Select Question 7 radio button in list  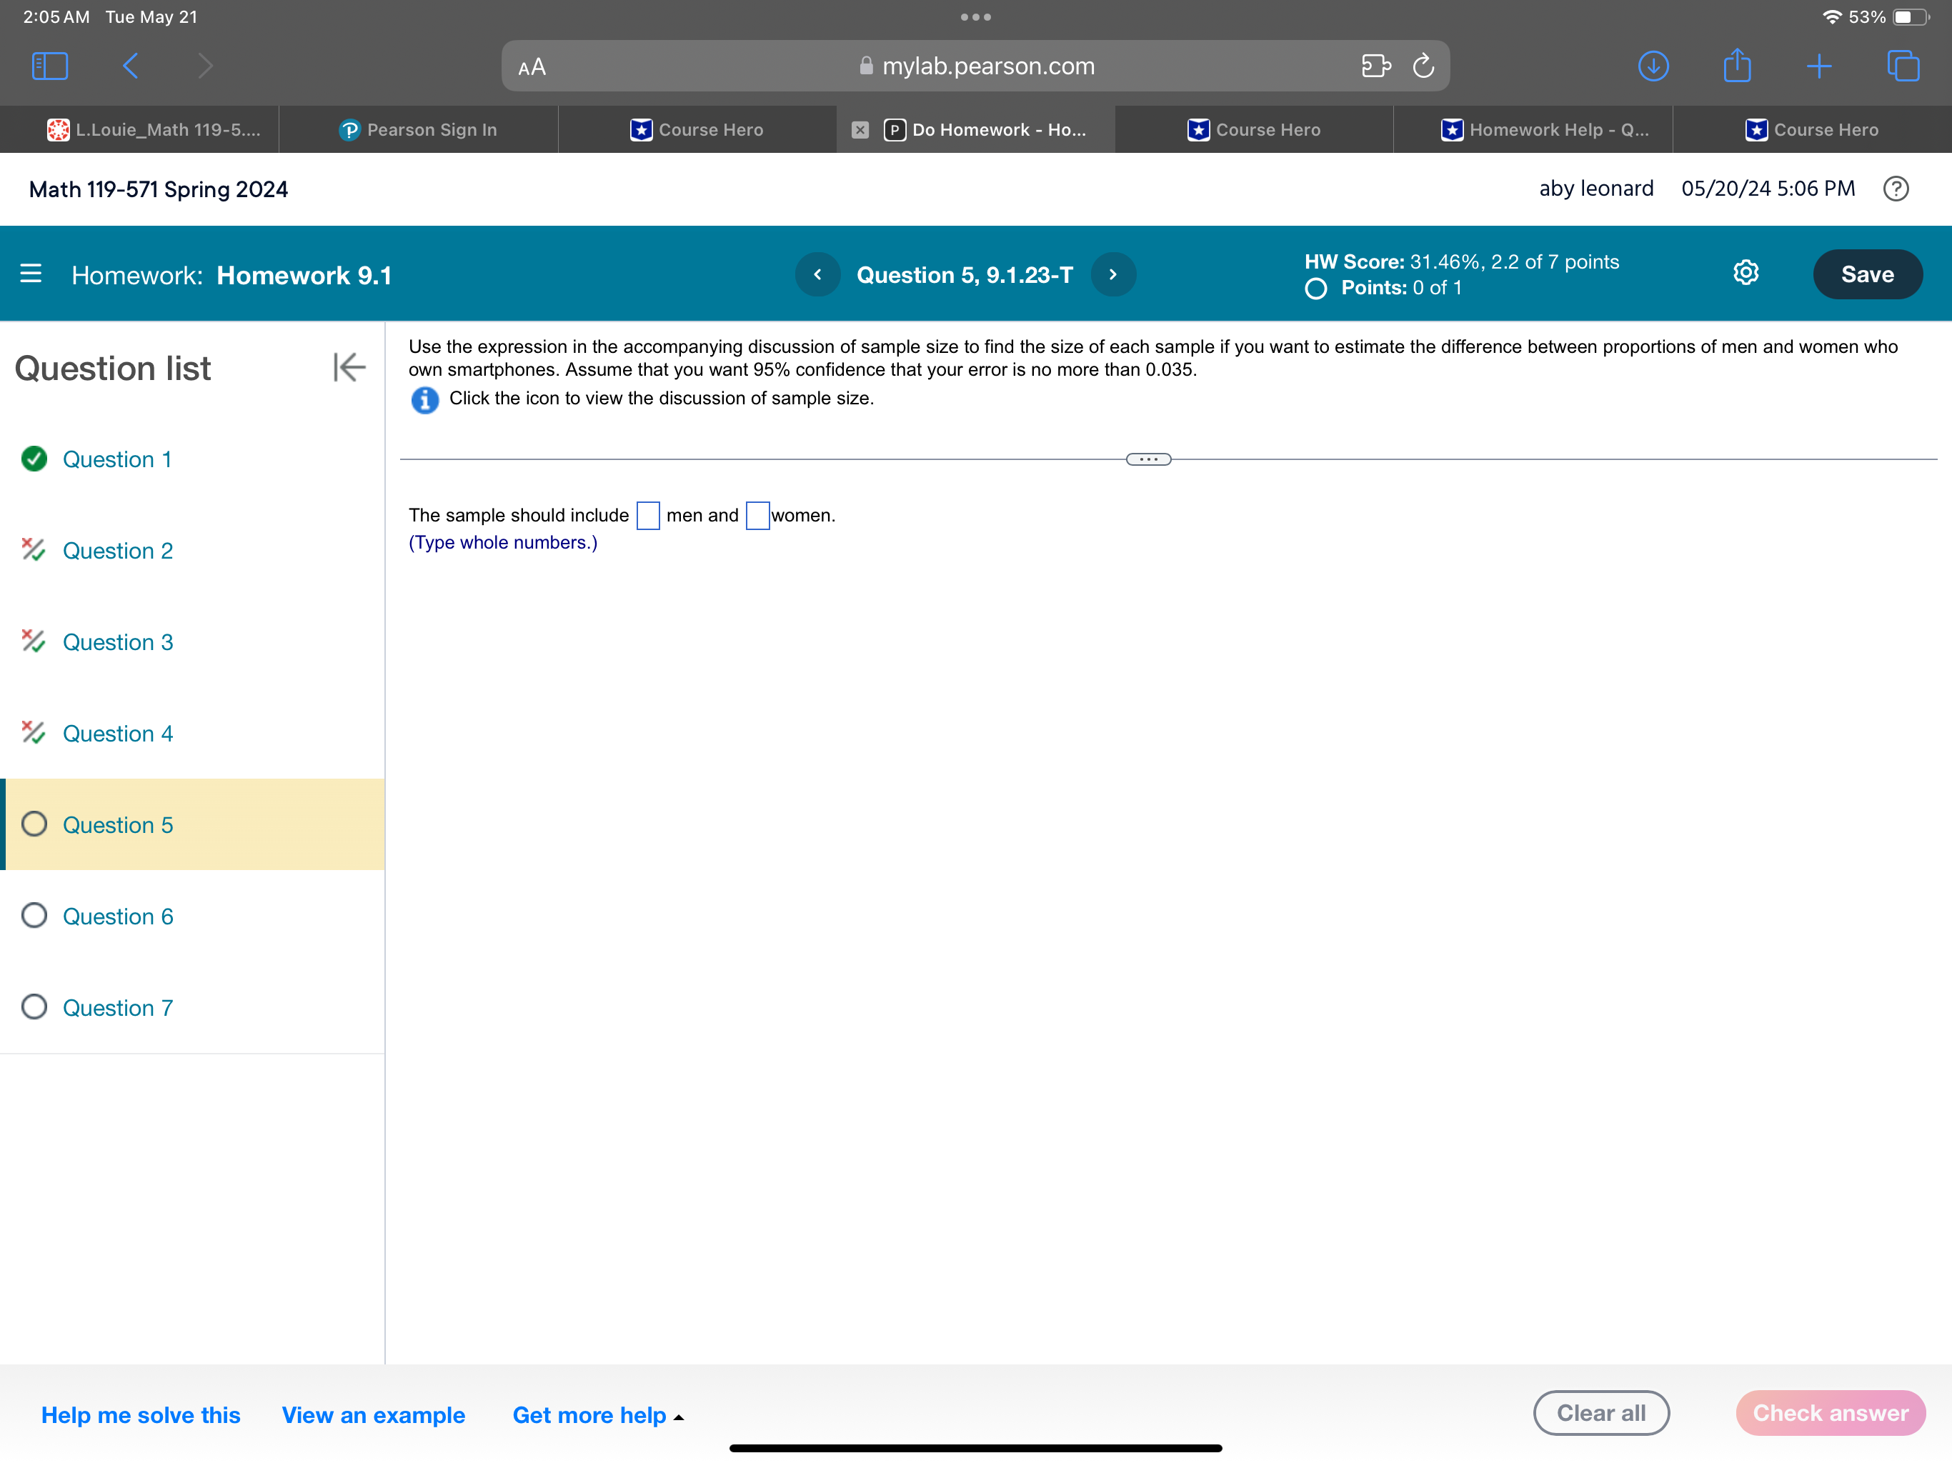37,1007
